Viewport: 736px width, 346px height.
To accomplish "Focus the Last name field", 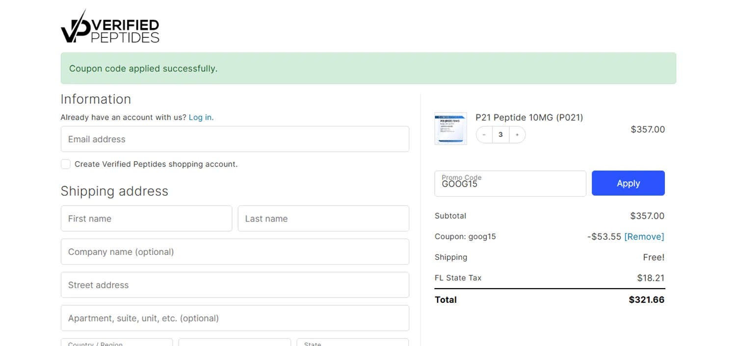I will click(x=323, y=219).
